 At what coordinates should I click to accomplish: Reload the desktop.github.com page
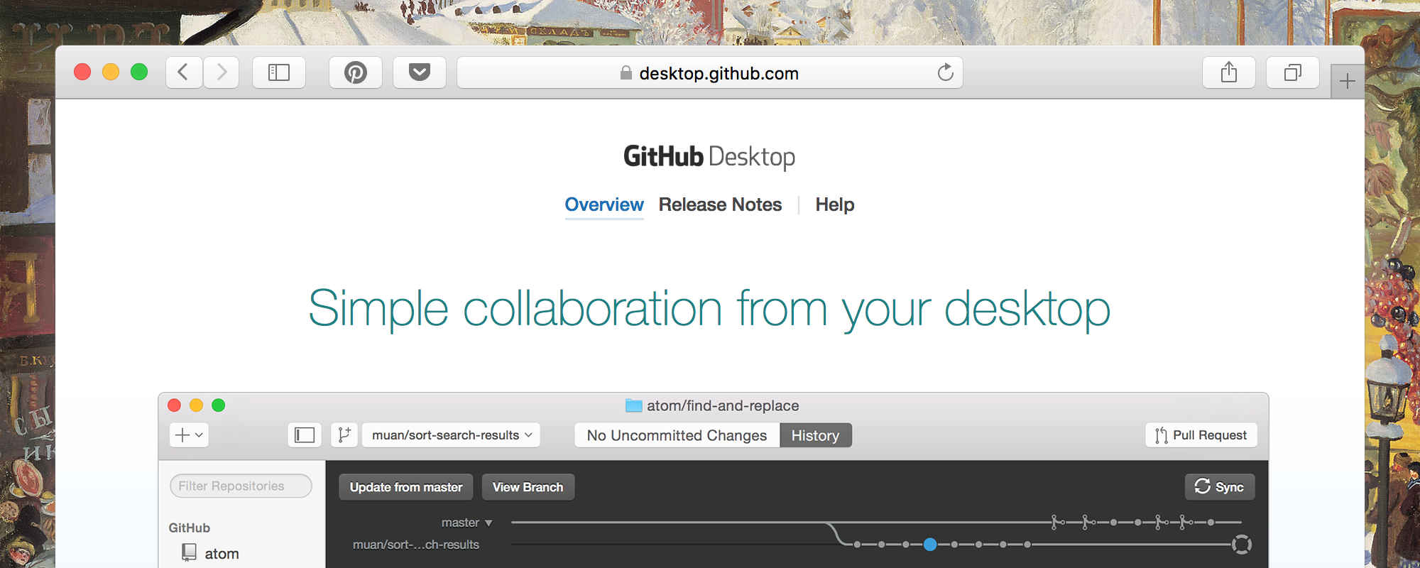tap(945, 72)
